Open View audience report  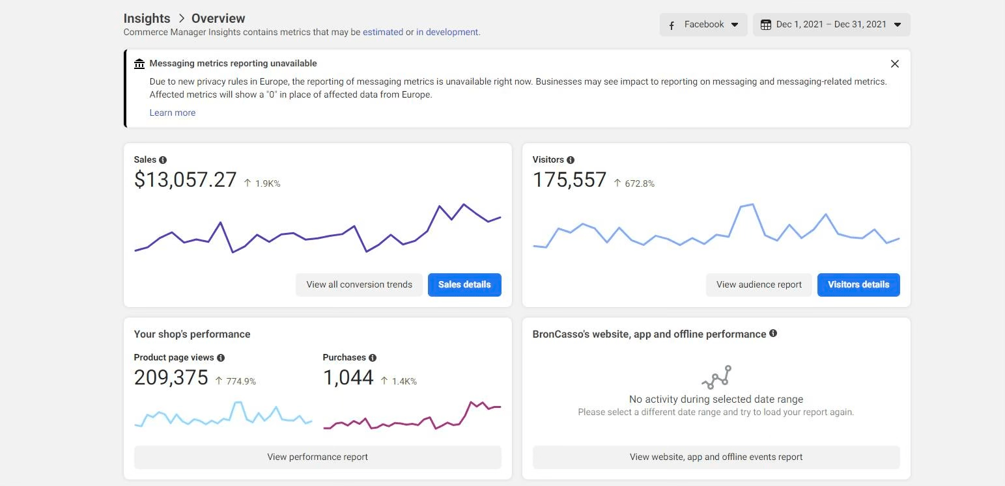[x=759, y=285]
